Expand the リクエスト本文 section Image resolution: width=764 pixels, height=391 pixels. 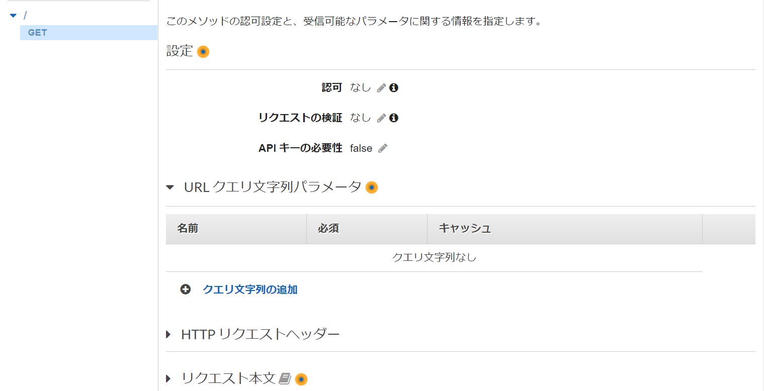tap(168, 379)
